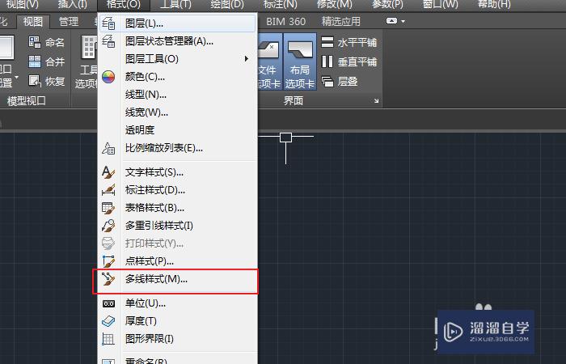Viewport: 566px width, 364px height.
Task: Choose 线宽(W)... from the format menu
Action: (x=177, y=112)
